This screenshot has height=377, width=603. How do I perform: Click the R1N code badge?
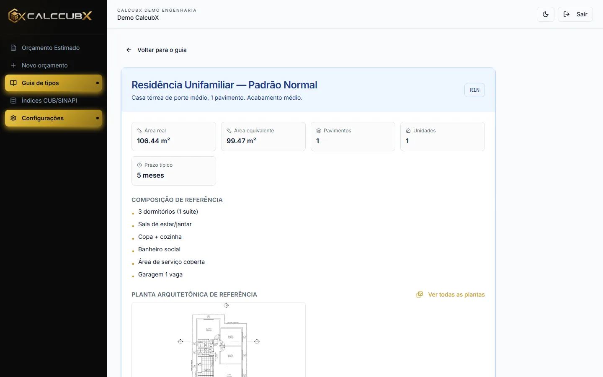[474, 90]
